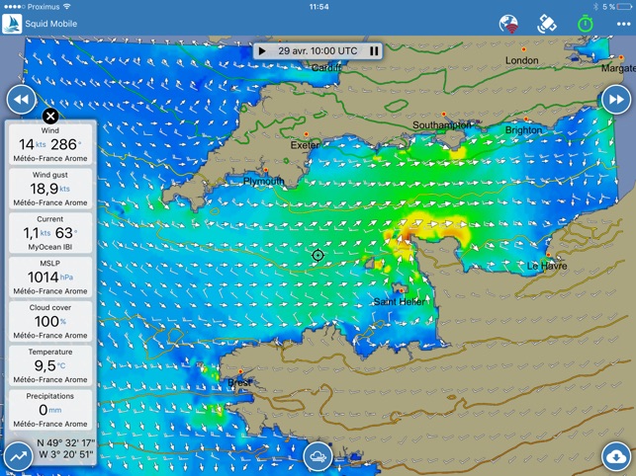Tap the Proximus carrier status text
Viewport: 636px width, 476px height.
[x=44, y=7]
